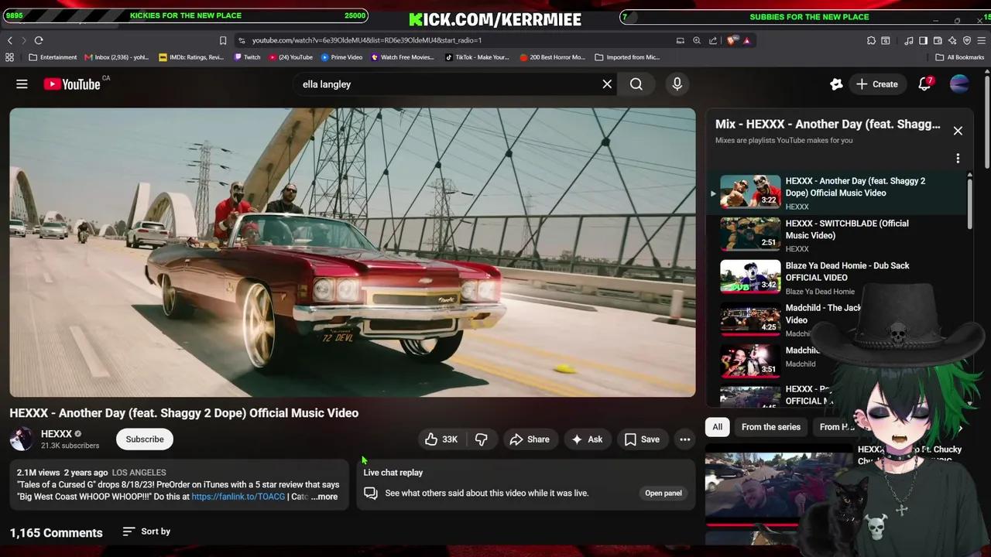
Task: Subscribe to the HEXXX channel
Action: point(145,439)
